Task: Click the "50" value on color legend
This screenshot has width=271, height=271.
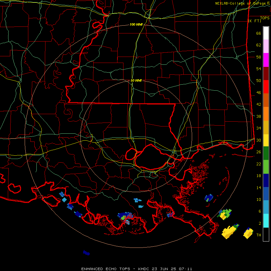Action: [x=259, y=81]
